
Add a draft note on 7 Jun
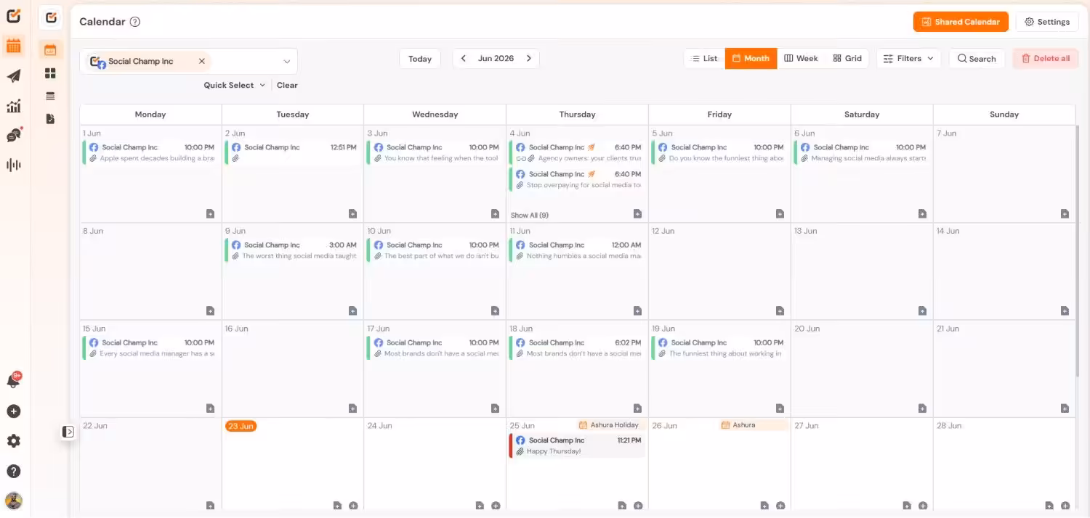[x=1065, y=213]
